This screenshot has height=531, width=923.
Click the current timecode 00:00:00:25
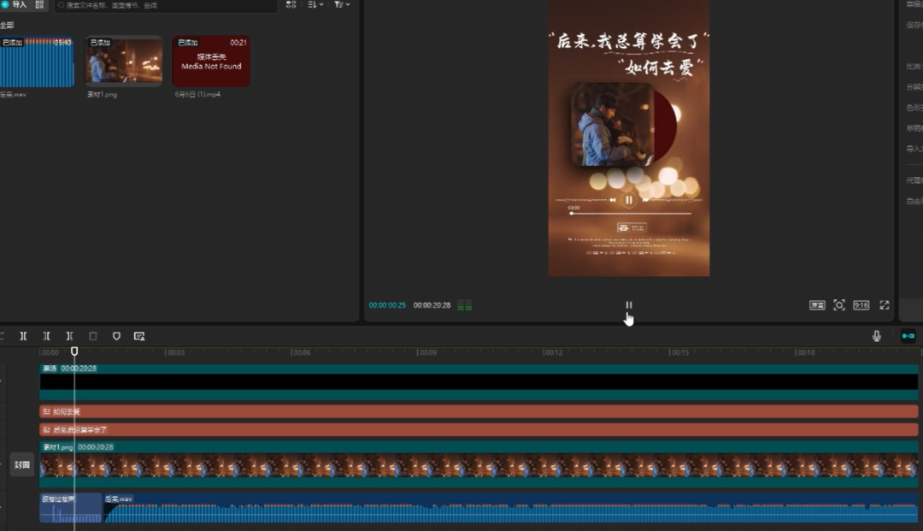click(387, 305)
